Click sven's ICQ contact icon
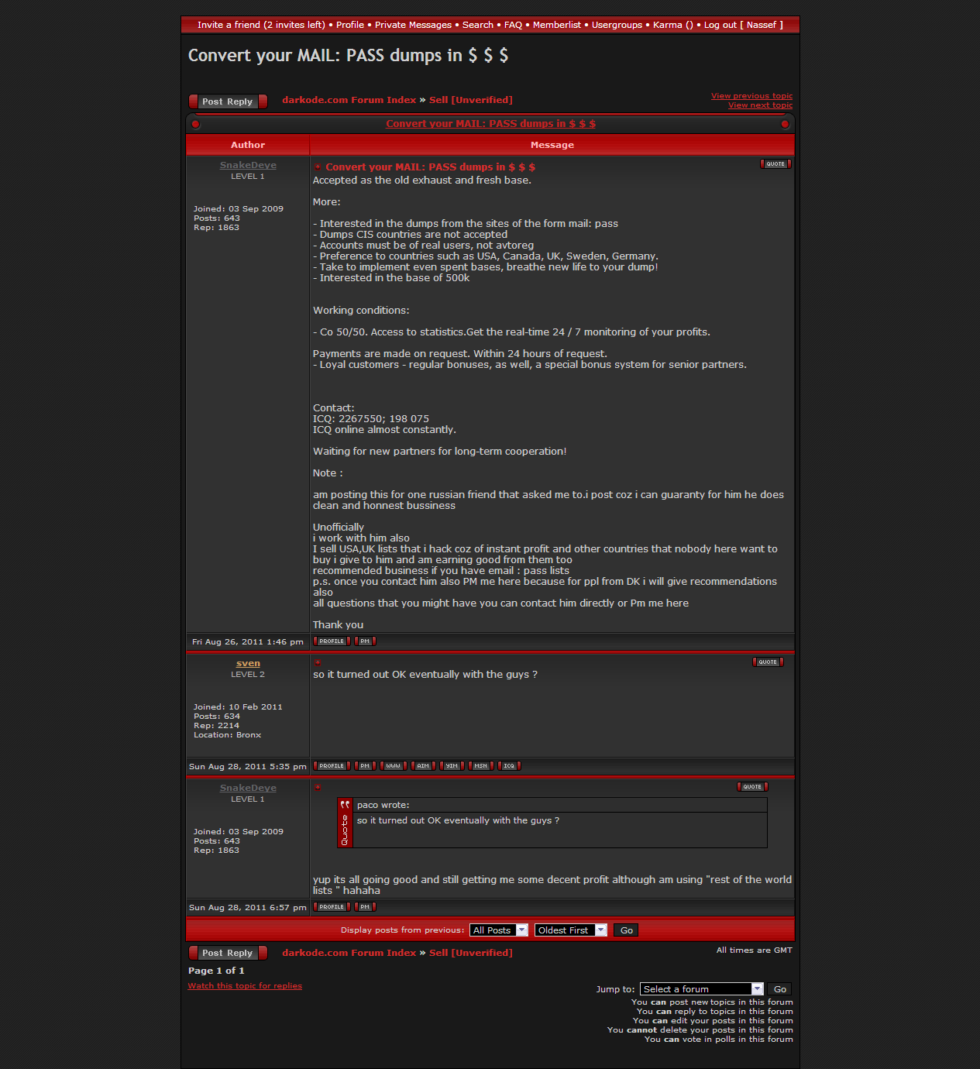 click(509, 766)
